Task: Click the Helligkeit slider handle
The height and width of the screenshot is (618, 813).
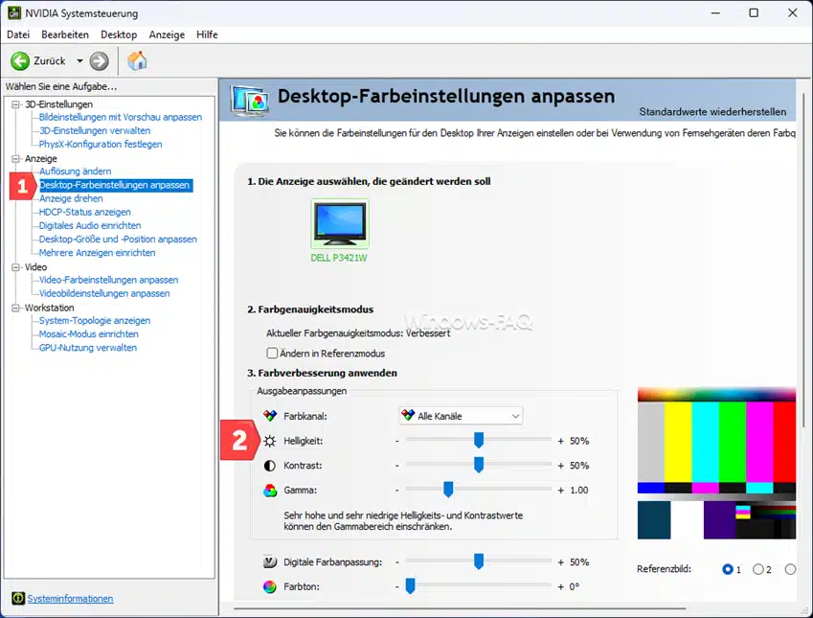Action: point(479,440)
